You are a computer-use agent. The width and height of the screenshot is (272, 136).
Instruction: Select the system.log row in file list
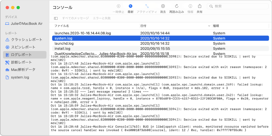click(160, 38)
